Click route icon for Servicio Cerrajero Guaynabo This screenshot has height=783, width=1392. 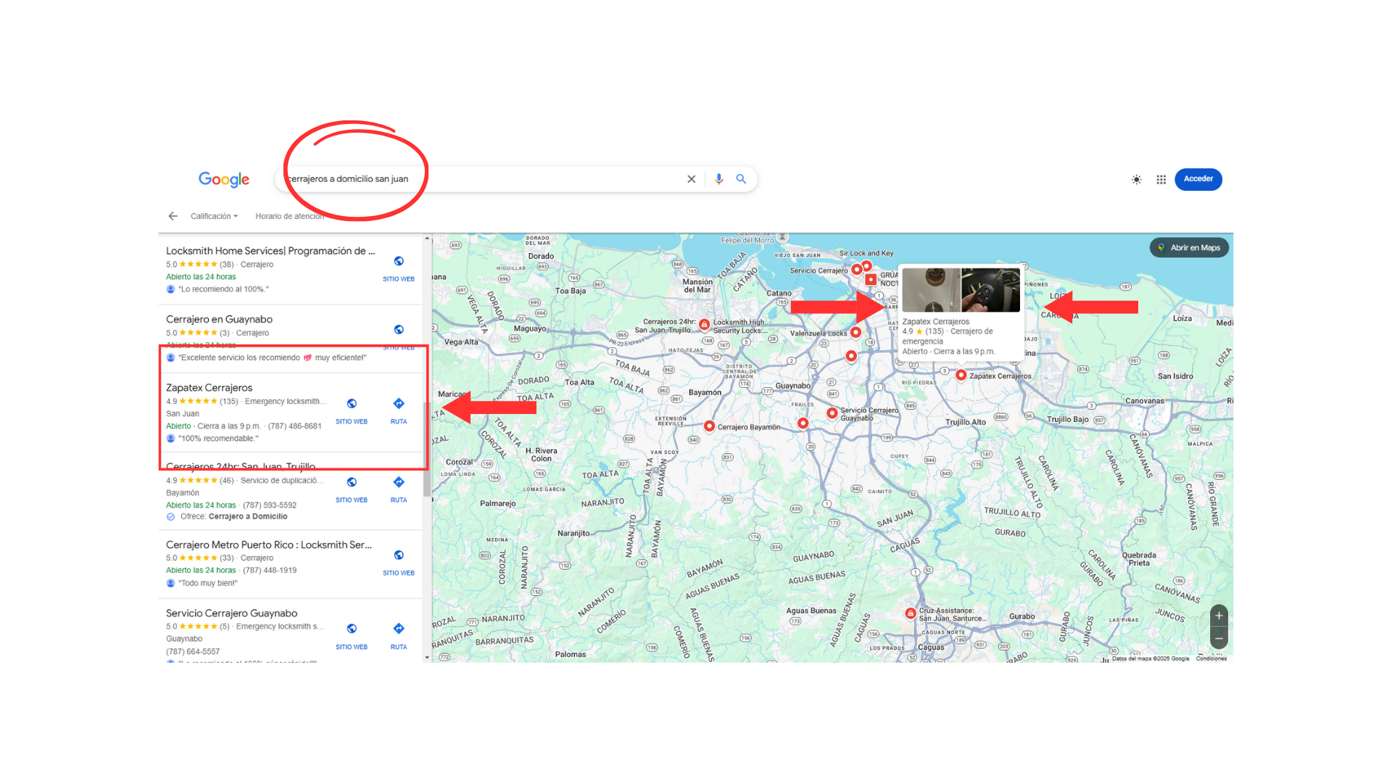399,629
